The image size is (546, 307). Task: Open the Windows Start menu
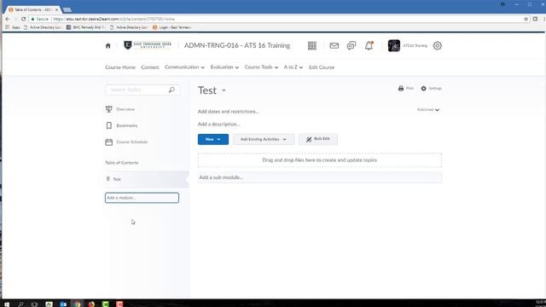tap(6, 304)
